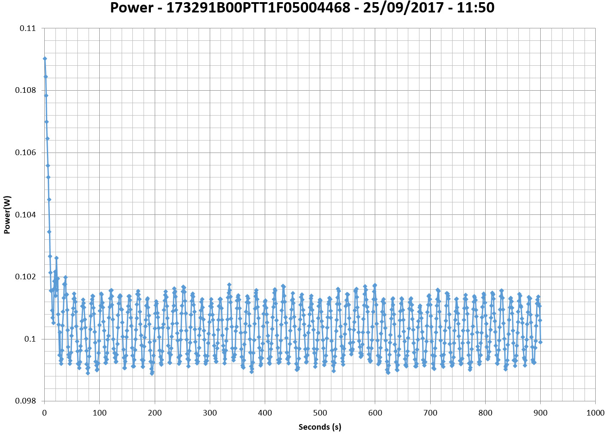Select the 0.11 label on the Y axis
606x434 pixels.
(x=28, y=28)
